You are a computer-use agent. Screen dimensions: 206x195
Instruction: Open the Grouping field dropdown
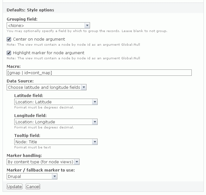click(48, 25)
